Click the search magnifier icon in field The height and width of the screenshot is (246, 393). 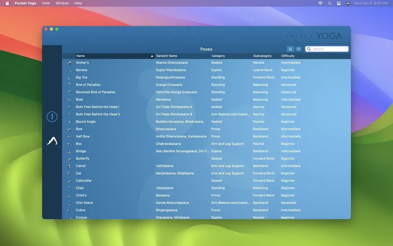click(309, 49)
